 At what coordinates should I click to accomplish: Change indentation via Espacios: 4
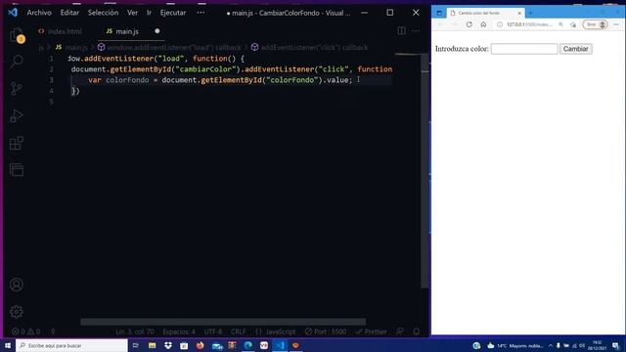[179, 331]
